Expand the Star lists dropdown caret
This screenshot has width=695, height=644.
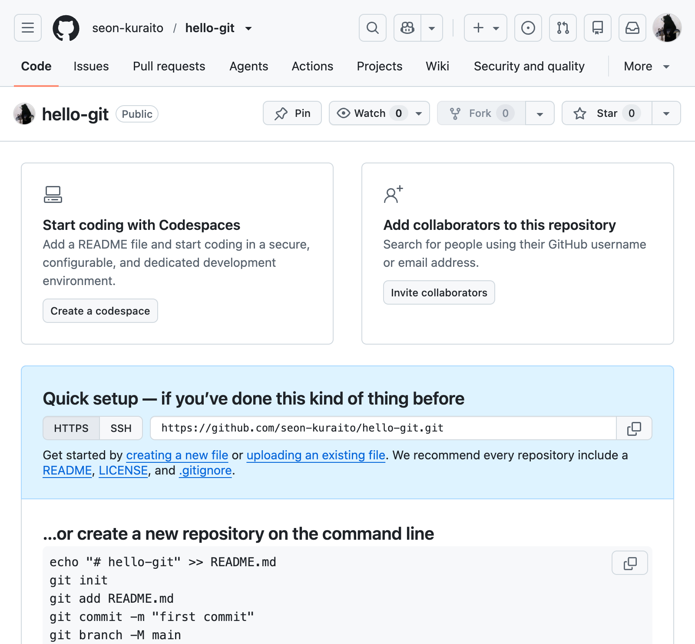point(666,113)
